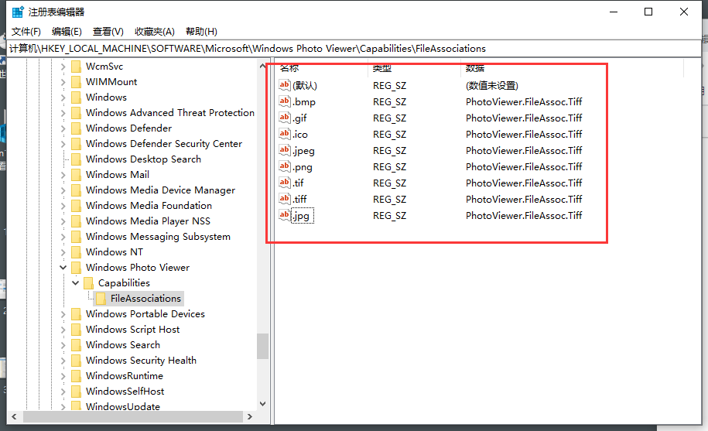Expand the Windows Defender key

[x=63, y=128]
